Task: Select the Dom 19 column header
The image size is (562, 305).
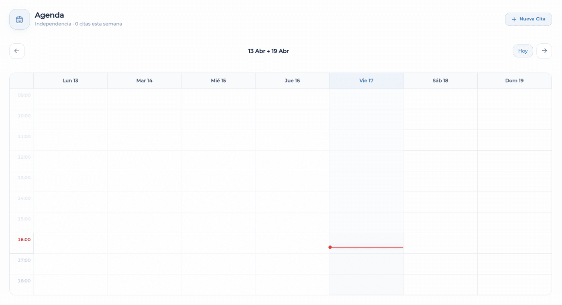Action: click(514, 81)
